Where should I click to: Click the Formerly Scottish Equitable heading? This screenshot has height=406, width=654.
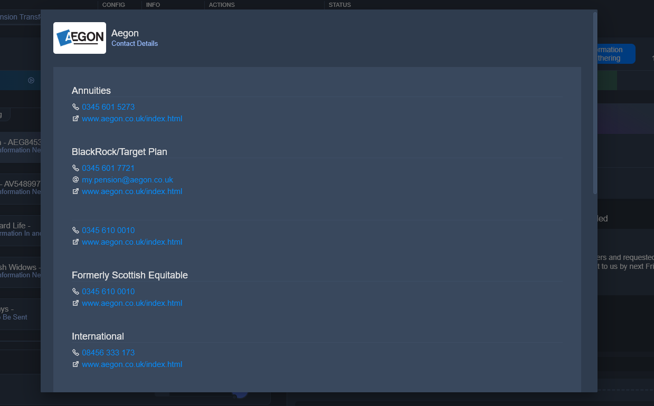[130, 275]
